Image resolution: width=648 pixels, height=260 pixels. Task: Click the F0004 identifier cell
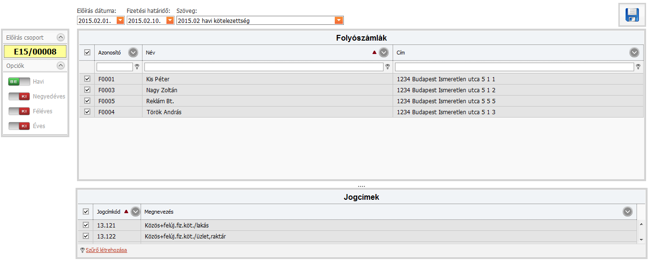point(118,112)
